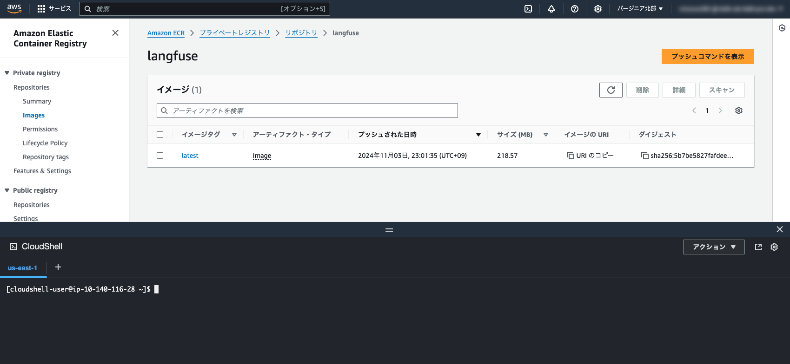This screenshot has width=790, height=364.
Task: Open the console settings gear in top bar
Action: 598,9
